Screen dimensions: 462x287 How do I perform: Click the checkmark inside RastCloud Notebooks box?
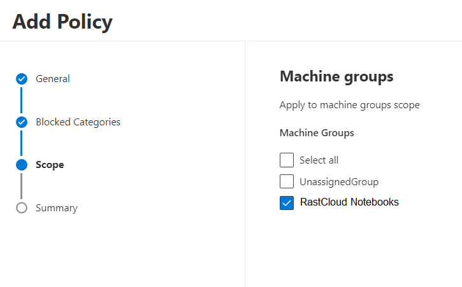click(x=287, y=202)
